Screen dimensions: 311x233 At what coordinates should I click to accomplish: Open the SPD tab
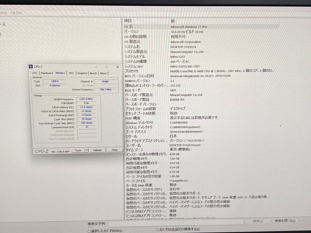[71, 73]
